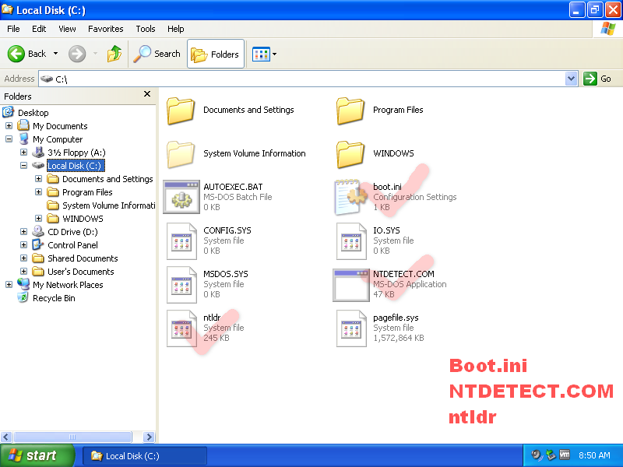Close the Folders pane
The height and width of the screenshot is (467, 623).
tap(147, 94)
